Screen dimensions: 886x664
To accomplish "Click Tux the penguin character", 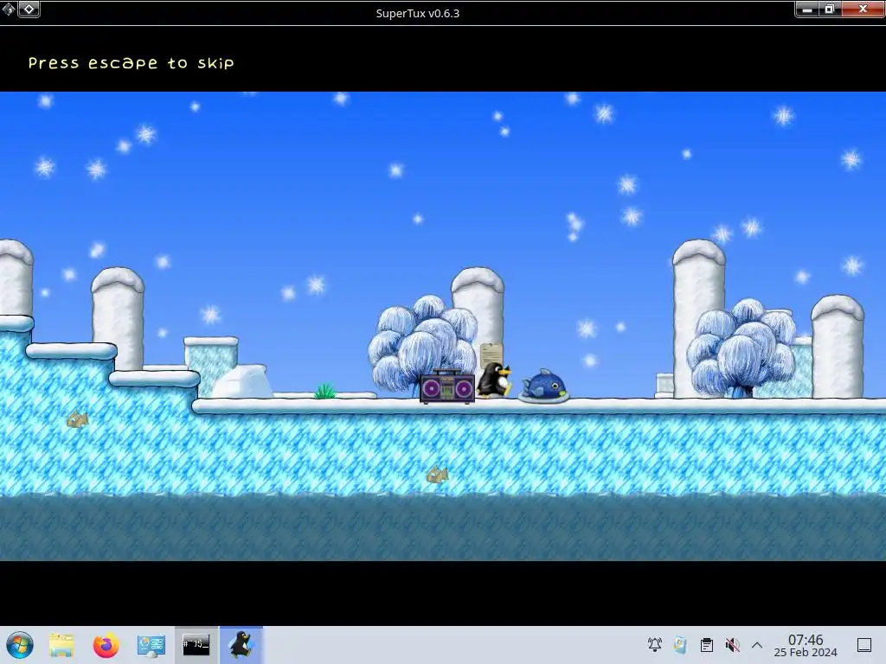I will [x=494, y=380].
